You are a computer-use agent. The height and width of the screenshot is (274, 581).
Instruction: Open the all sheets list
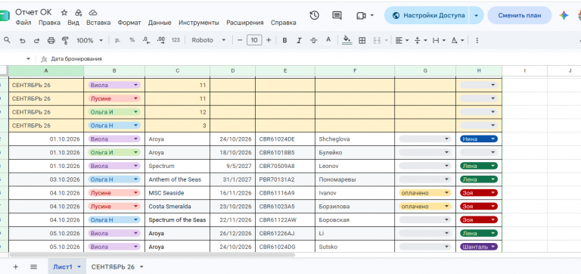[x=34, y=266]
